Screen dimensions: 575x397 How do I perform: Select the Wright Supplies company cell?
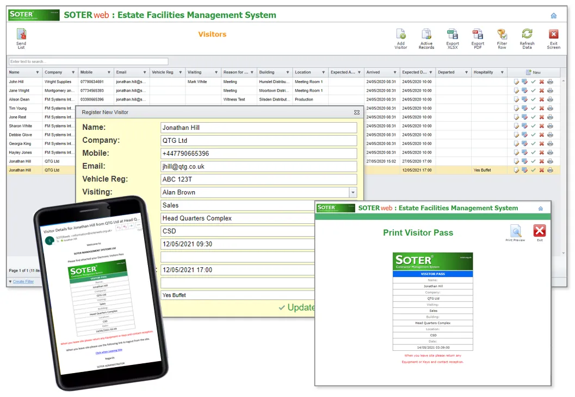coord(60,81)
